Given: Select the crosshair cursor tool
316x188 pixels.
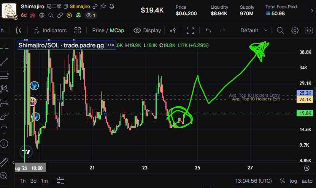Looking at the screenshot, I should 4,48.
